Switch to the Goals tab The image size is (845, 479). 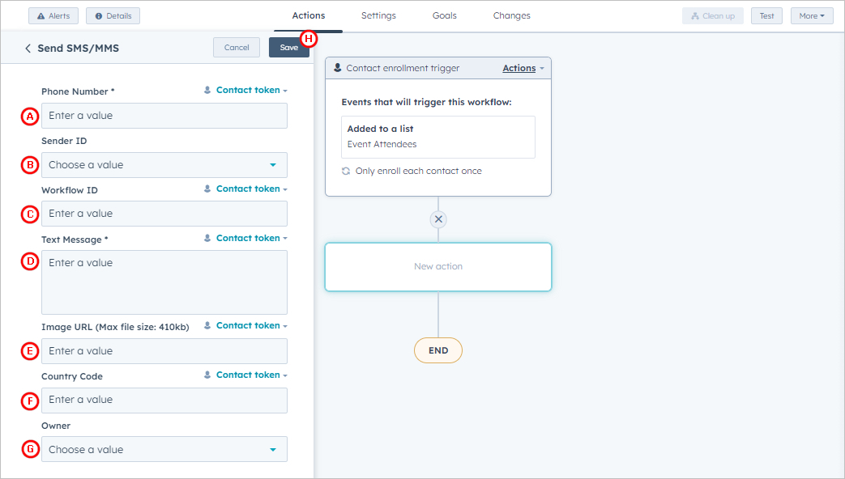click(445, 15)
